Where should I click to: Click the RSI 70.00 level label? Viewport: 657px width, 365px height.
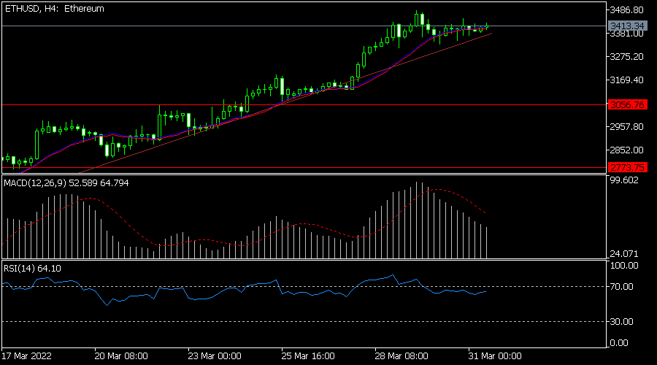622,287
